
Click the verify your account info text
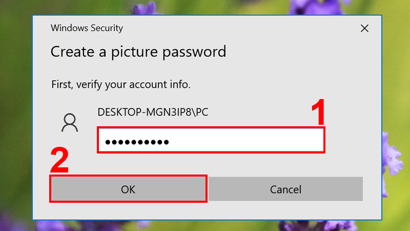coord(121,84)
